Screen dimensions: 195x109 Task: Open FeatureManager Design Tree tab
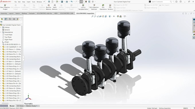[2, 19]
